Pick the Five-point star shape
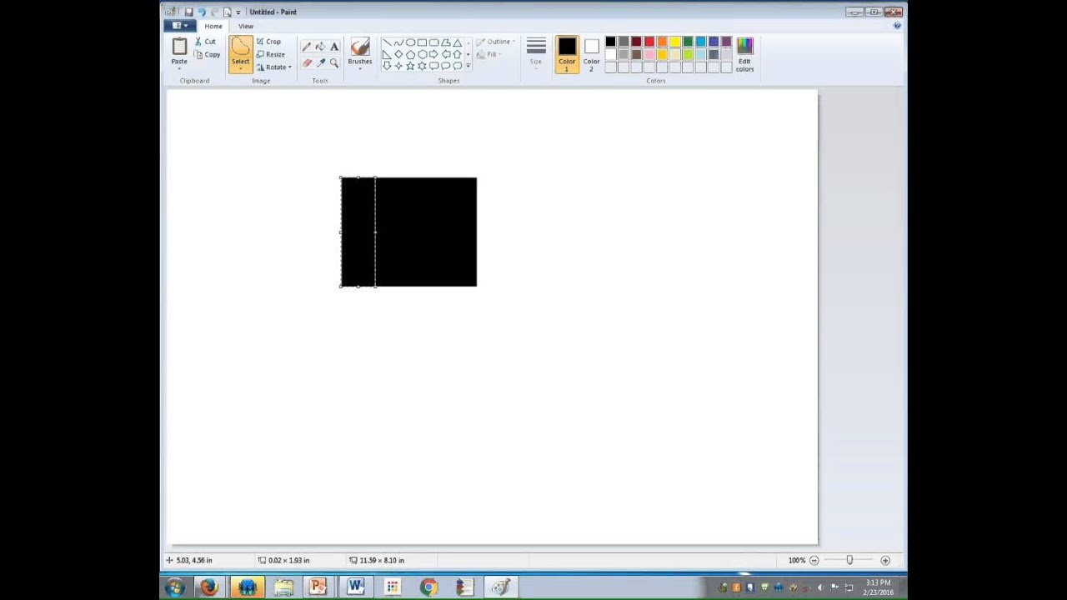Image resolution: width=1067 pixels, height=600 pixels. pos(410,66)
